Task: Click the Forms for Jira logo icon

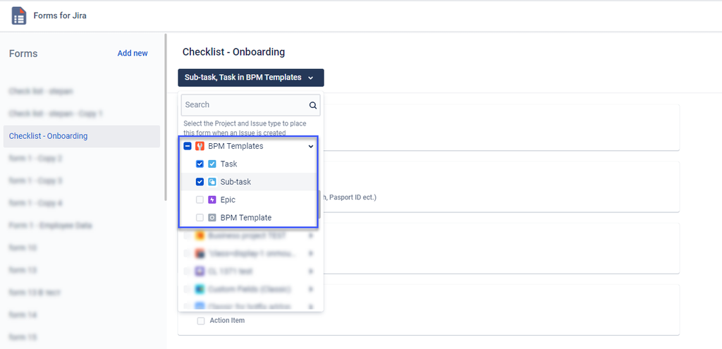Action: pyautogui.click(x=19, y=16)
